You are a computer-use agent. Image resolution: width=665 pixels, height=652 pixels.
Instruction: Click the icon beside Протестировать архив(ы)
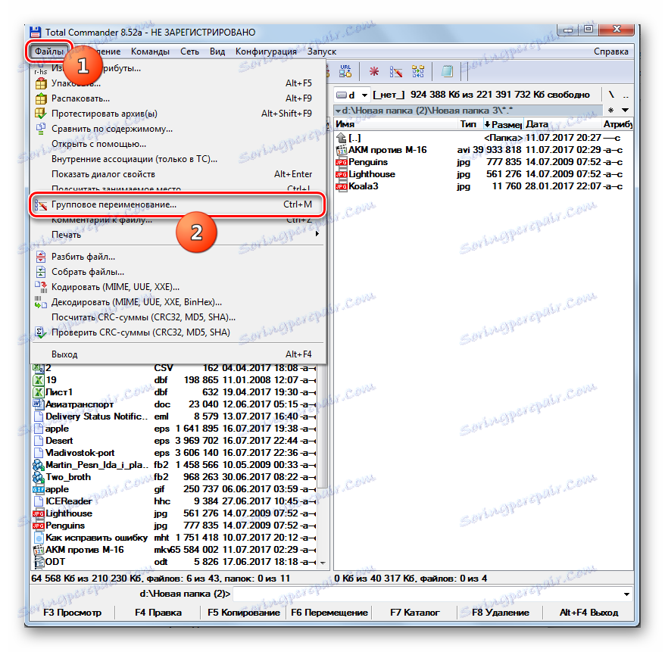tap(41, 114)
